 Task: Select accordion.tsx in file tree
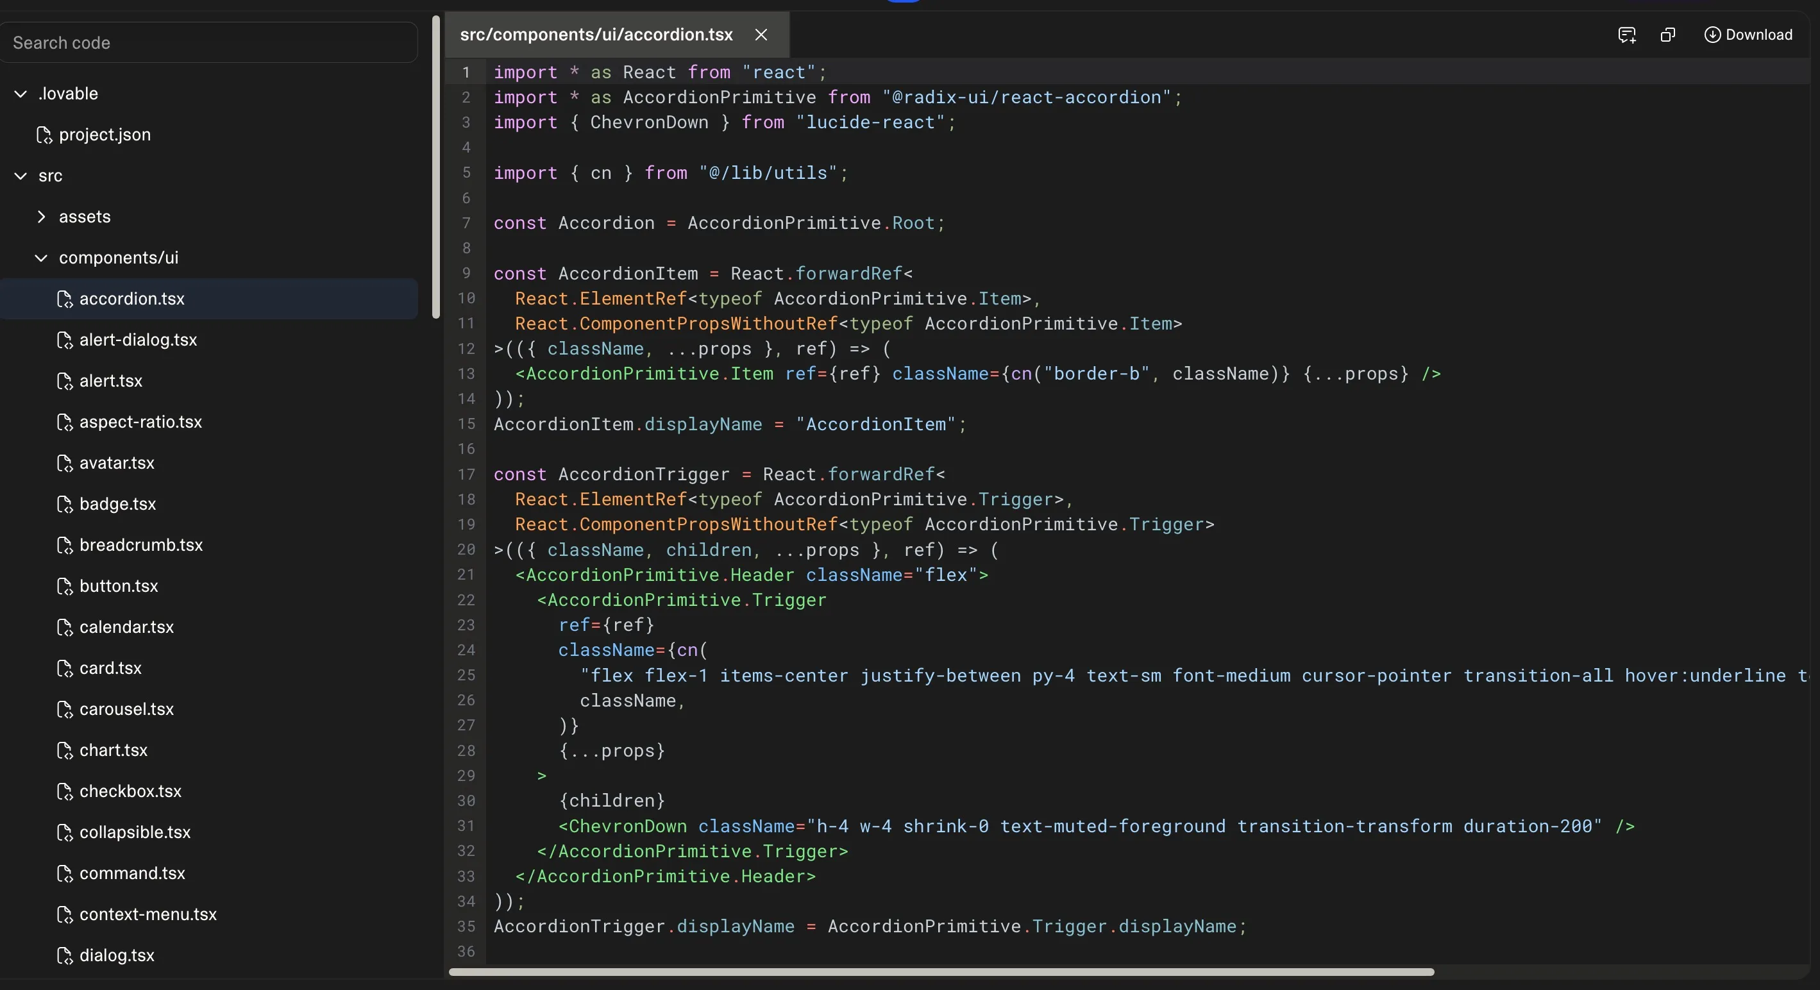209,299
